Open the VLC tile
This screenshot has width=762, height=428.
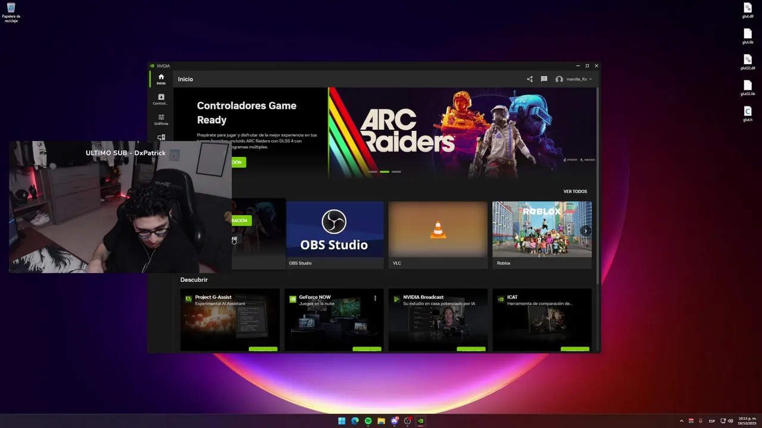pos(438,235)
